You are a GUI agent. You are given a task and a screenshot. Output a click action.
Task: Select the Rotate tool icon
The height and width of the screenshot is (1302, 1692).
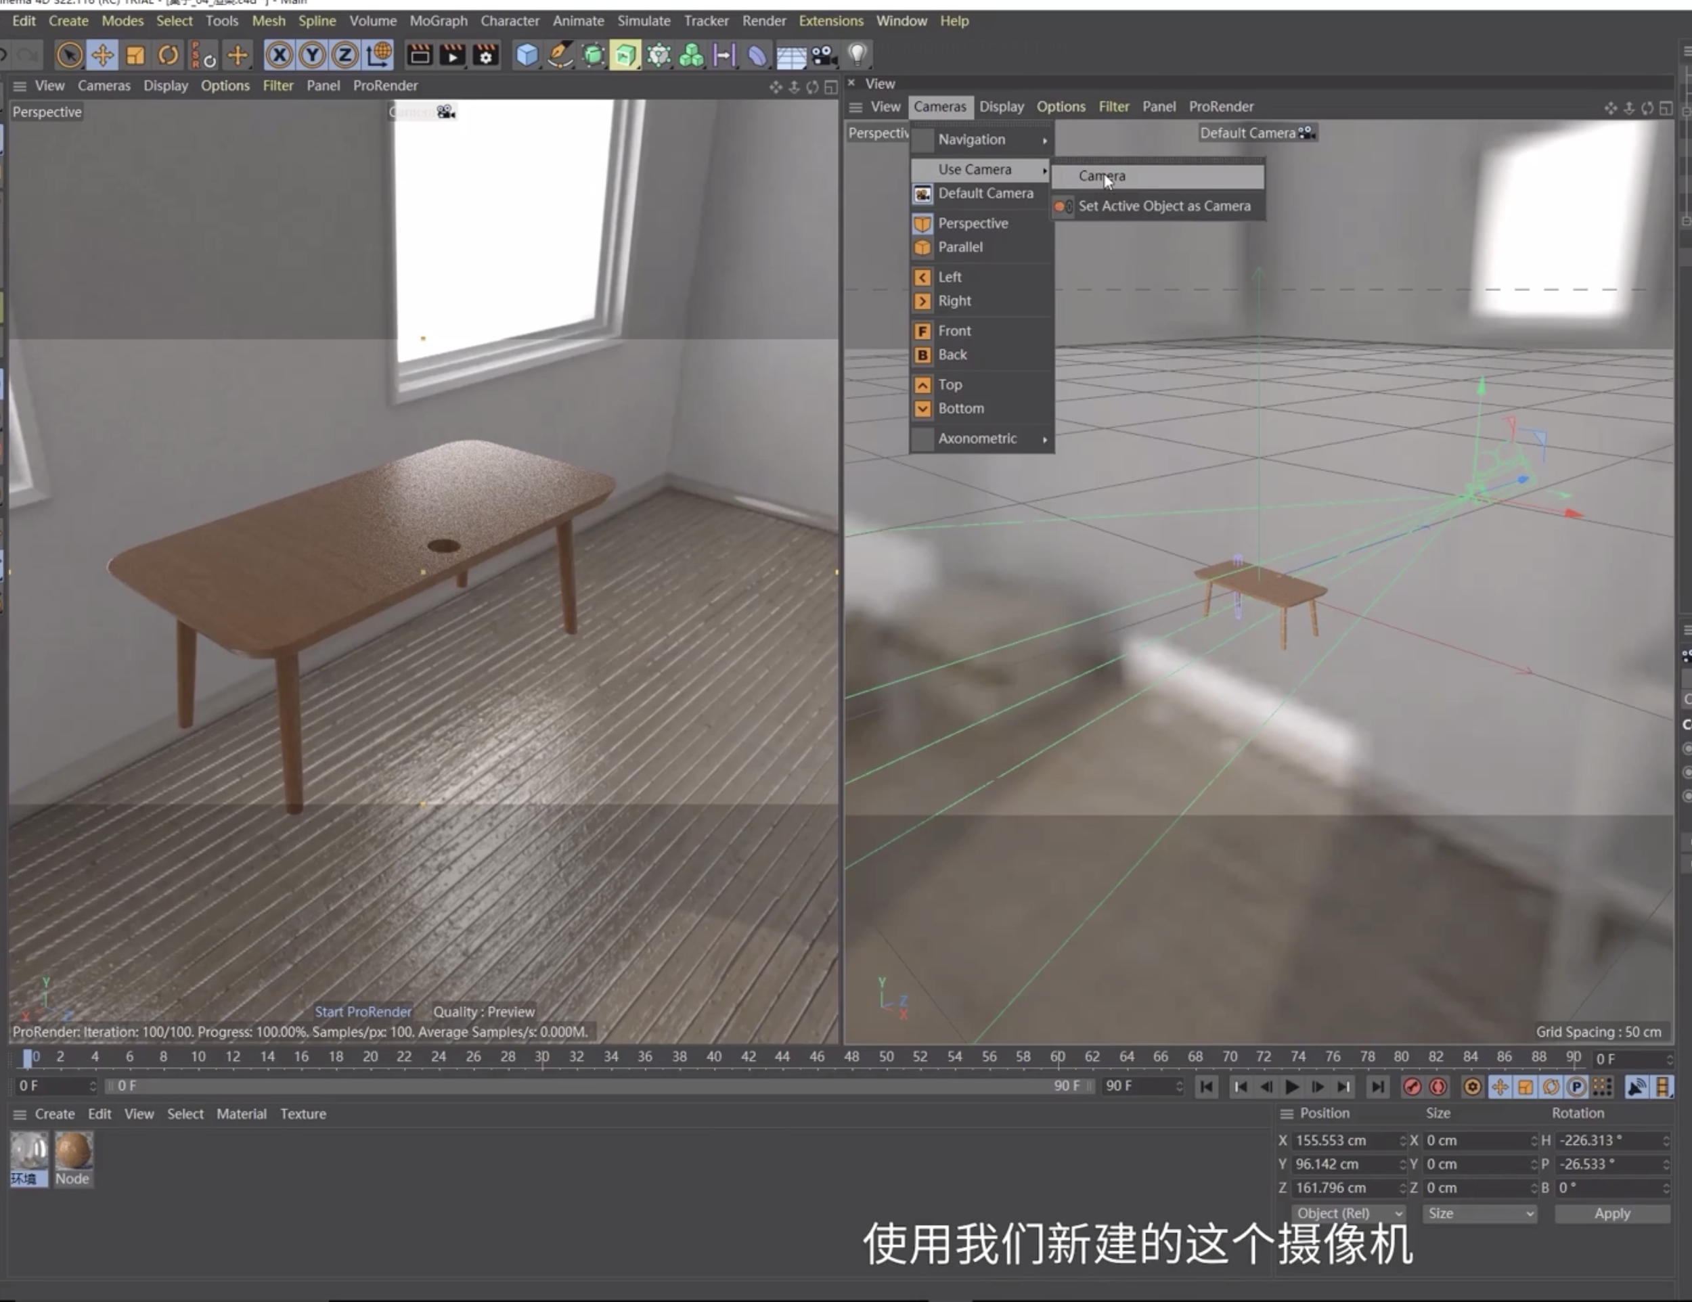168,55
